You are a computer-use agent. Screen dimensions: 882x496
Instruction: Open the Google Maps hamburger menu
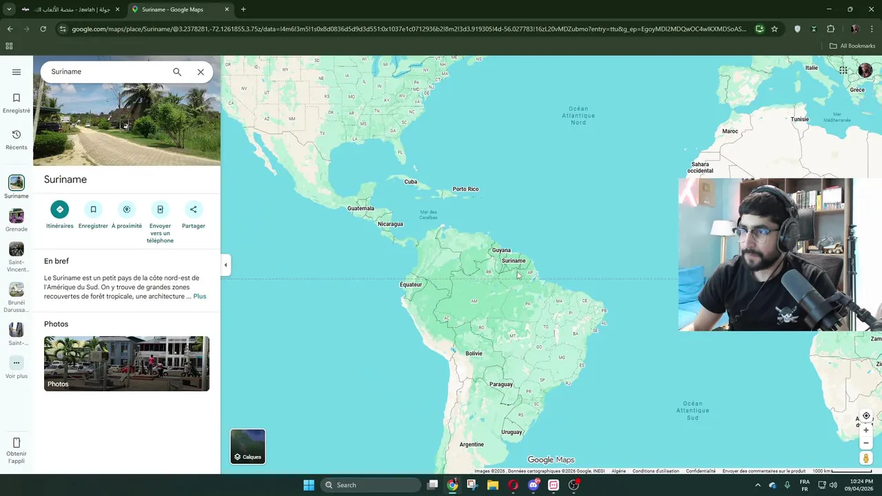click(x=17, y=72)
